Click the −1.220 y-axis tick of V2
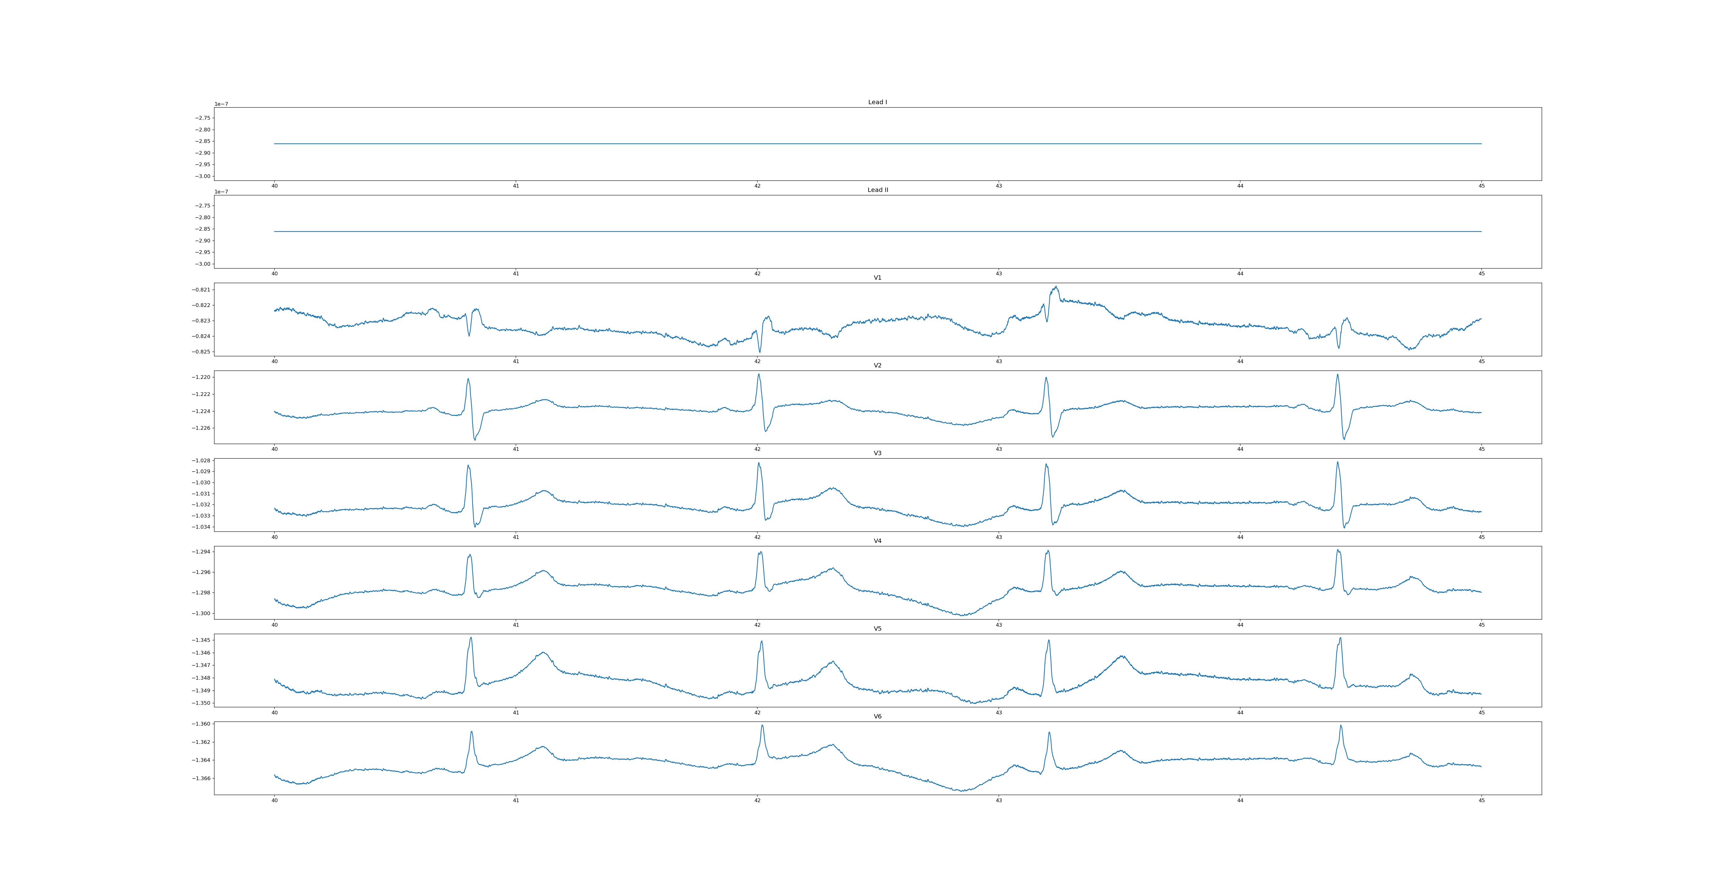 (201, 377)
